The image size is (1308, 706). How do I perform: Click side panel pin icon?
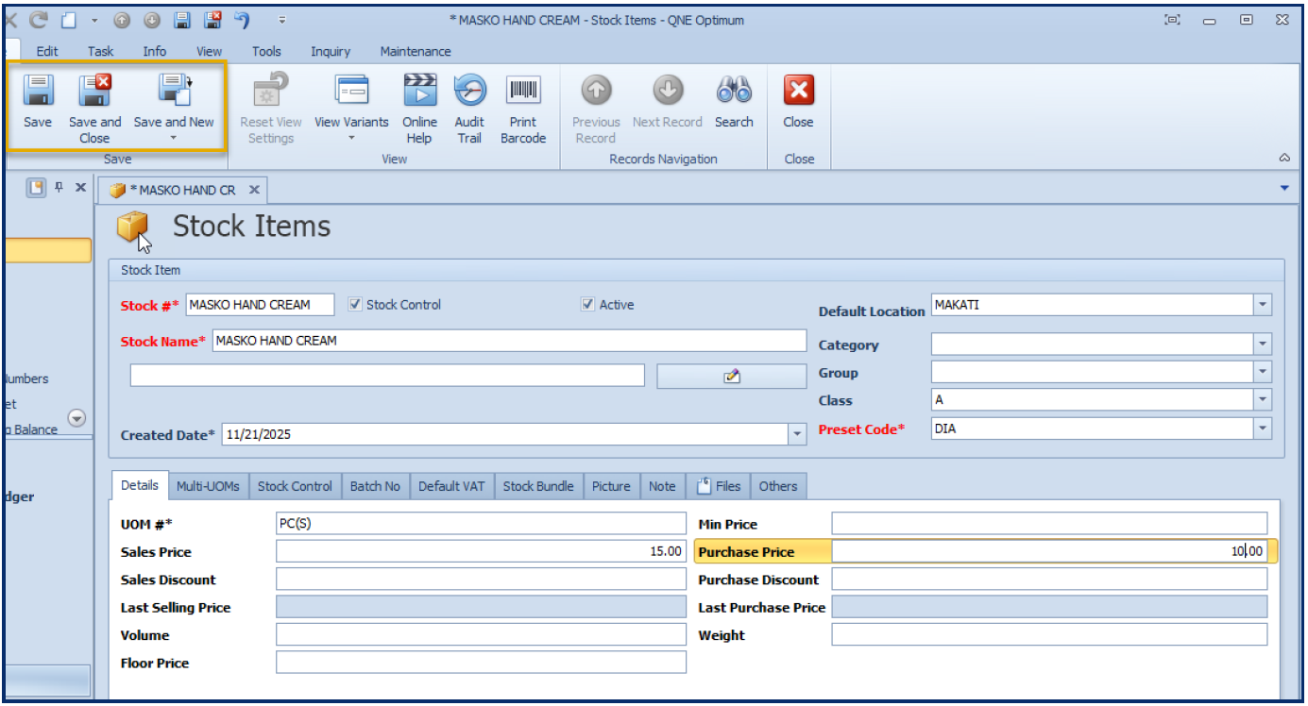click(x=59, y=187)
